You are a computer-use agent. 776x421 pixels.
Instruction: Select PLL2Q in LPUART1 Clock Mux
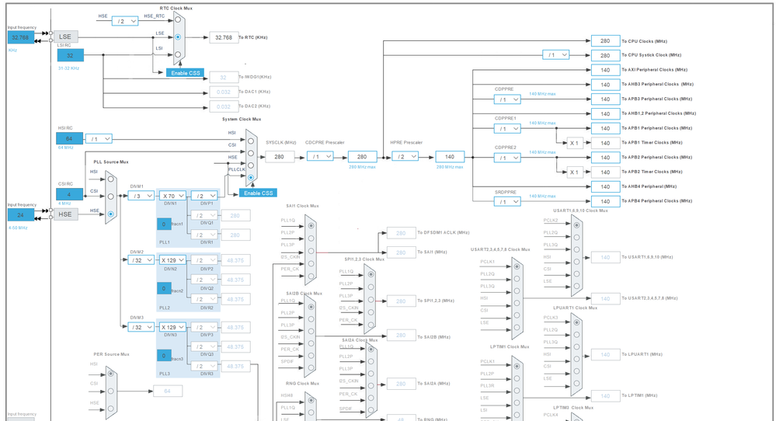pyautogui.click(x=576, y=335)
